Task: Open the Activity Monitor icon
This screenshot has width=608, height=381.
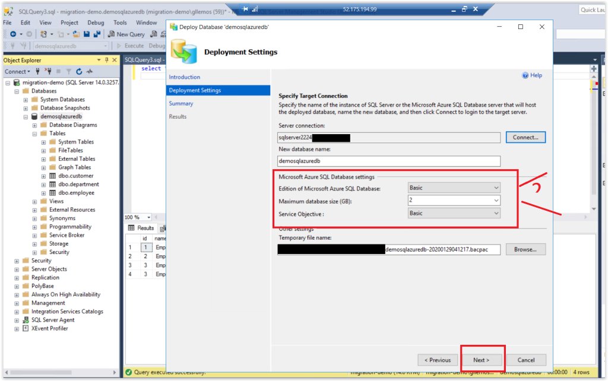Action: click(x=90, y=71)
